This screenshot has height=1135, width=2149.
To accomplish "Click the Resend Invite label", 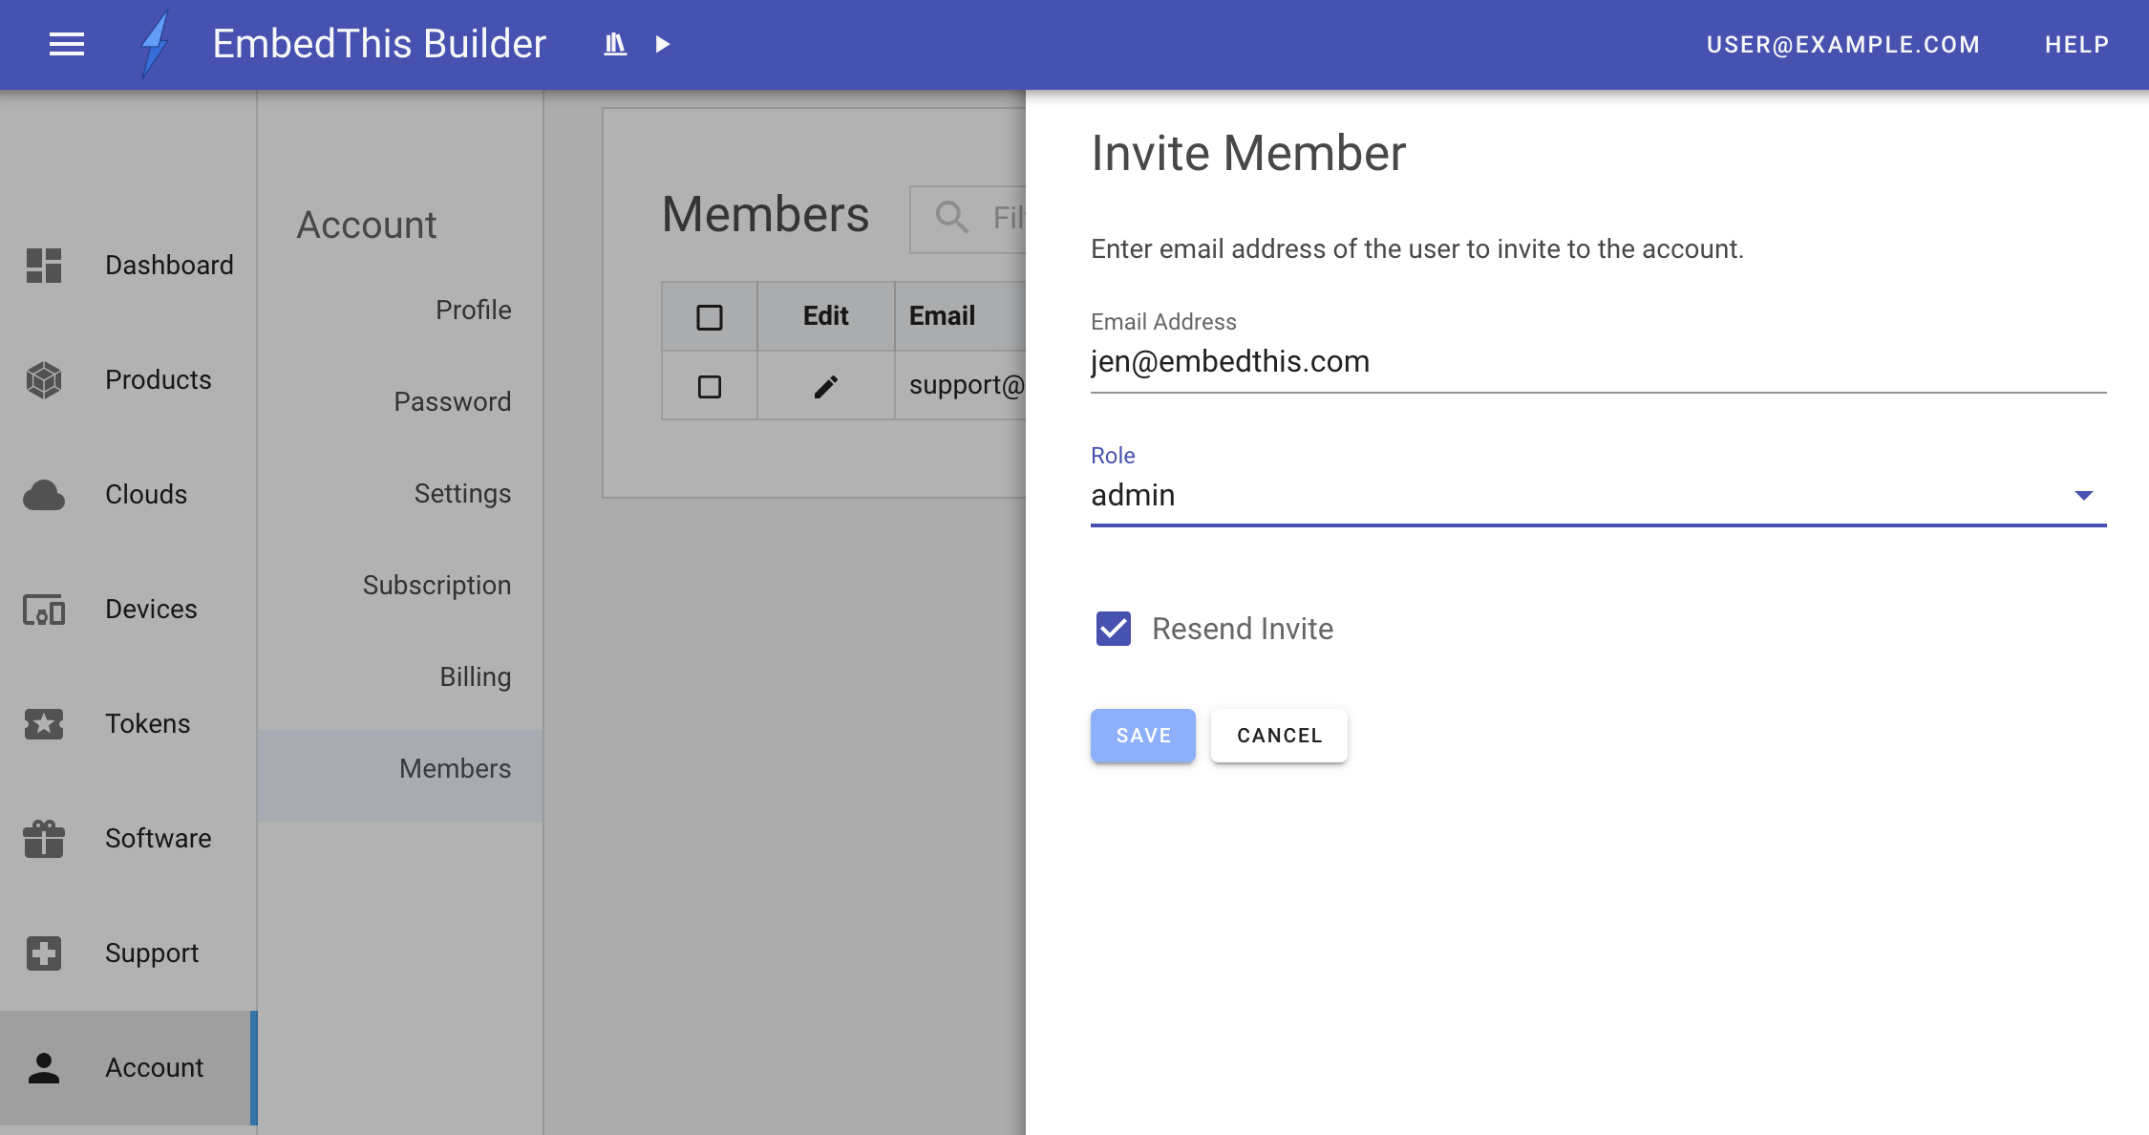I will 1243,629.
